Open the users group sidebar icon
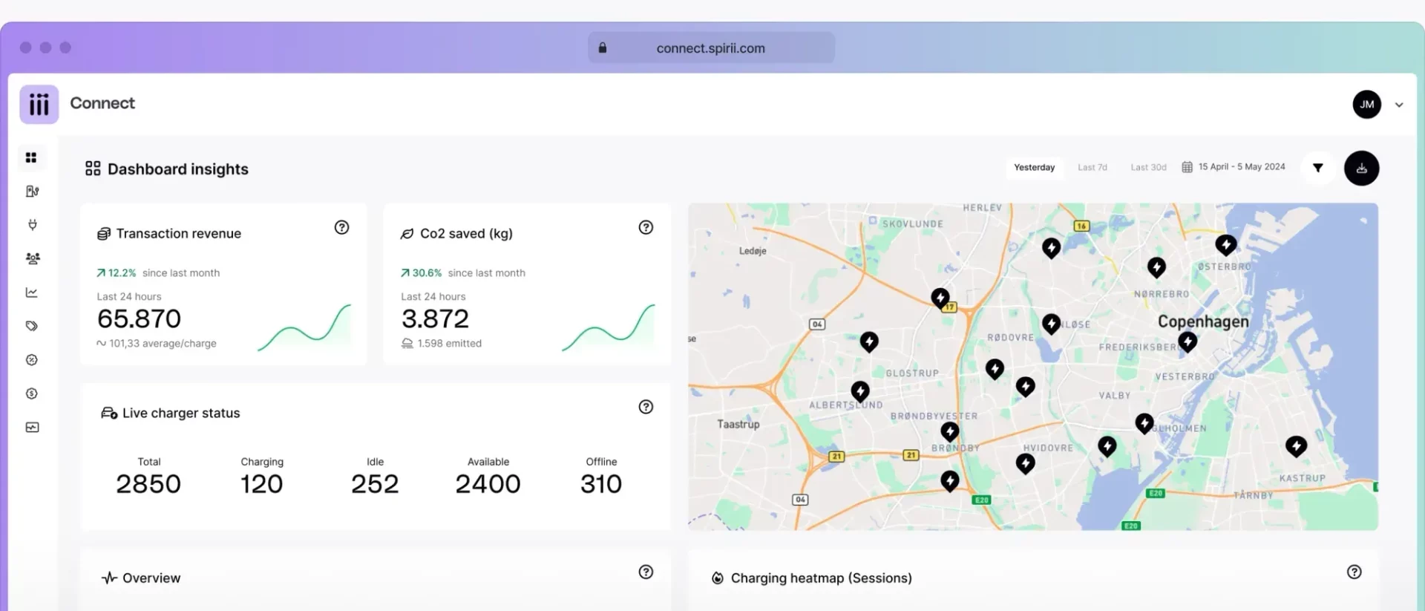Screen dimensions: 1425x611 (32, 258)
